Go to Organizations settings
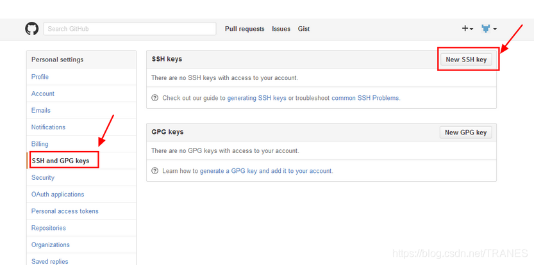This screenshot has width=534, height=265. (81, 245)
